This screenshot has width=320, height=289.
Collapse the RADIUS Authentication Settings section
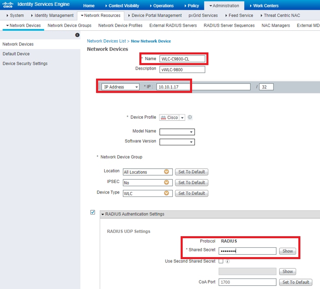click(103, 214)
